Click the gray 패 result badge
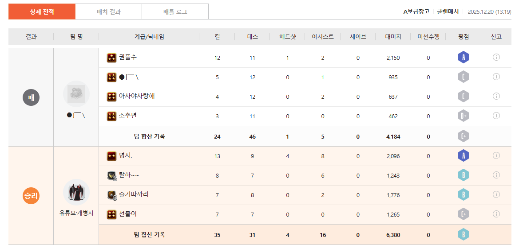The width and height of the screenshot is (519, 252). pyautogui.click(x=31, y=97)
